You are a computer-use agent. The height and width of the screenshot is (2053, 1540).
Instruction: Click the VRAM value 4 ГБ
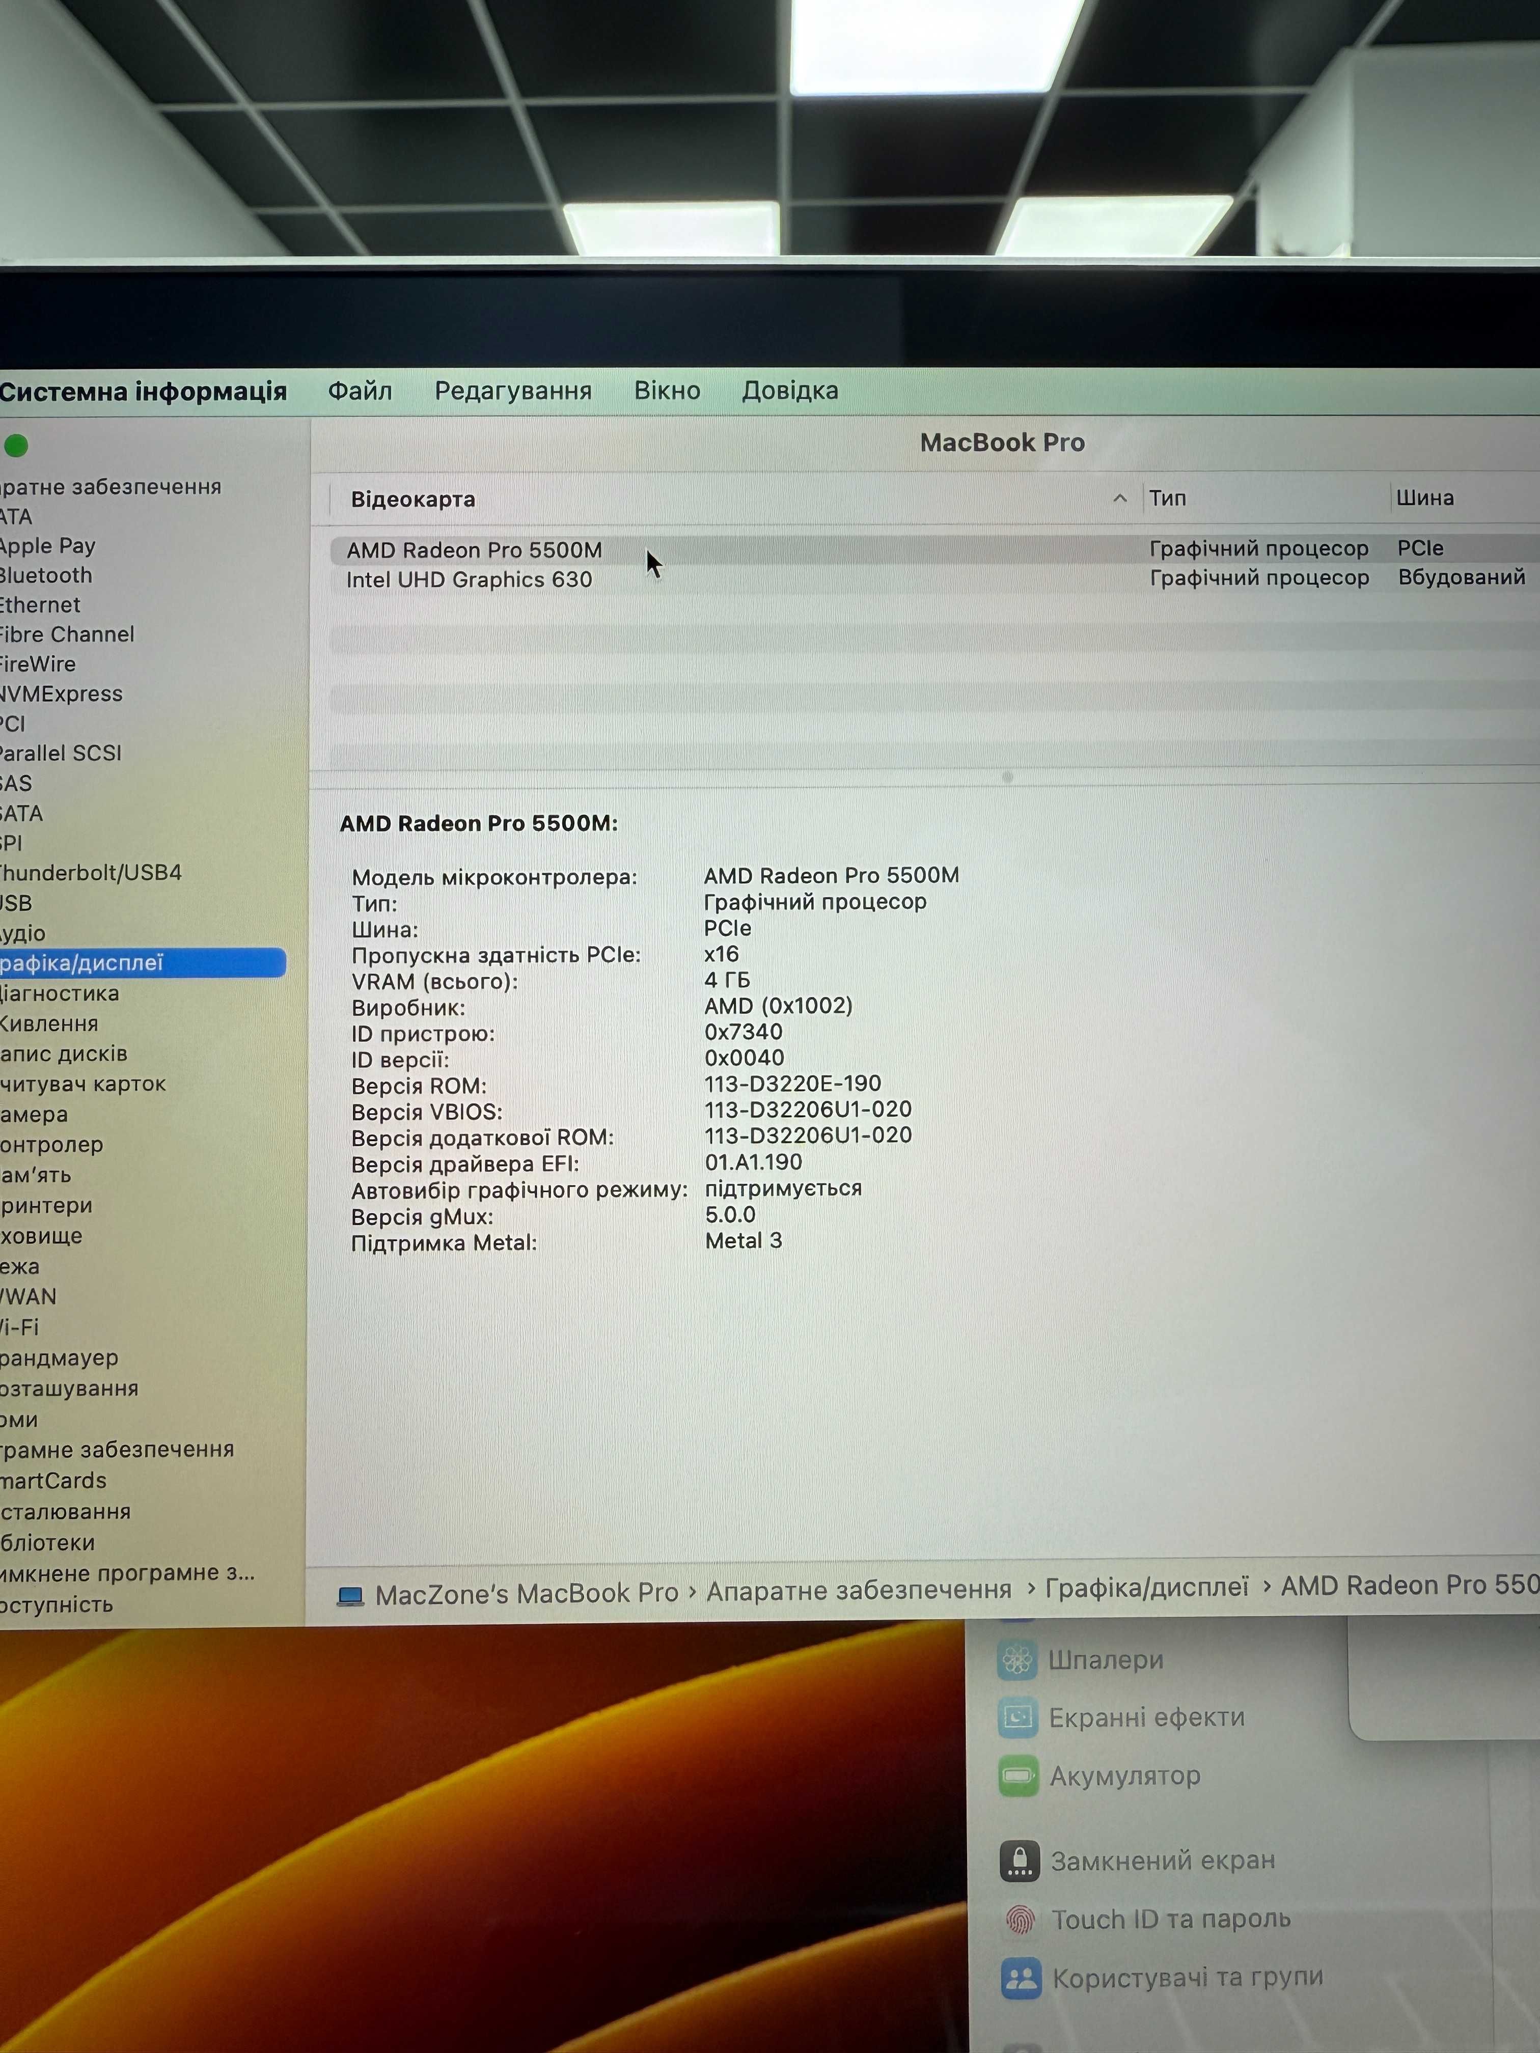pos(727,980)
